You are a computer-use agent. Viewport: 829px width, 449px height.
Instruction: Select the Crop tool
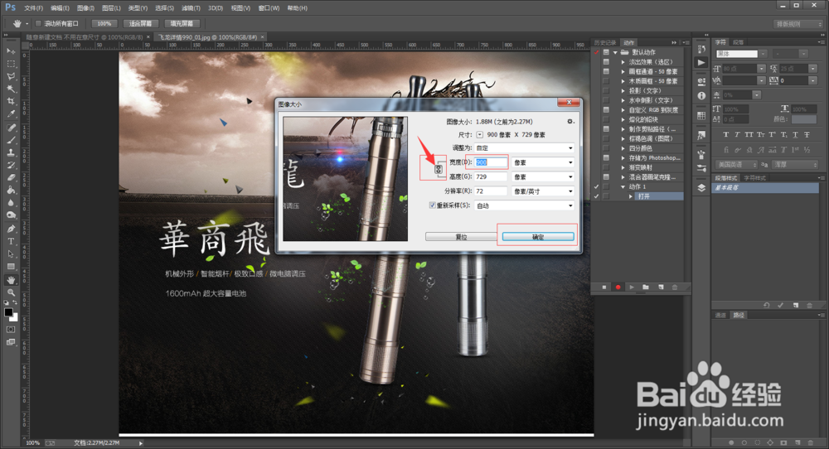[x=11, y=101]
